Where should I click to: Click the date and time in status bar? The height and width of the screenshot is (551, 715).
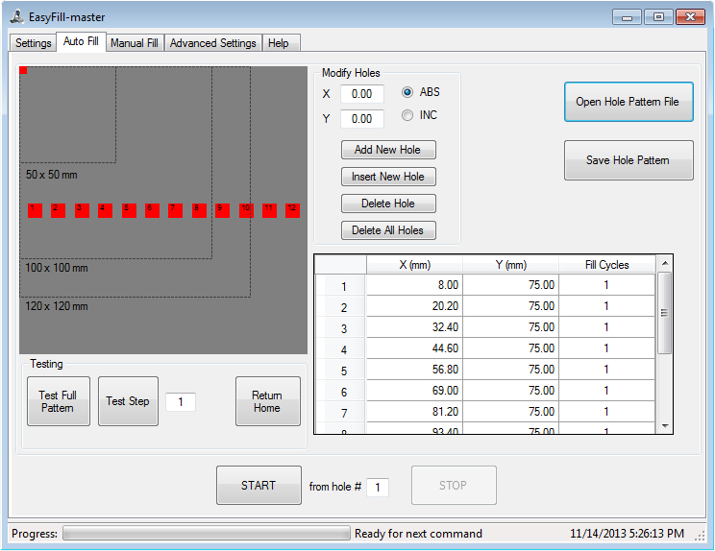627,533
